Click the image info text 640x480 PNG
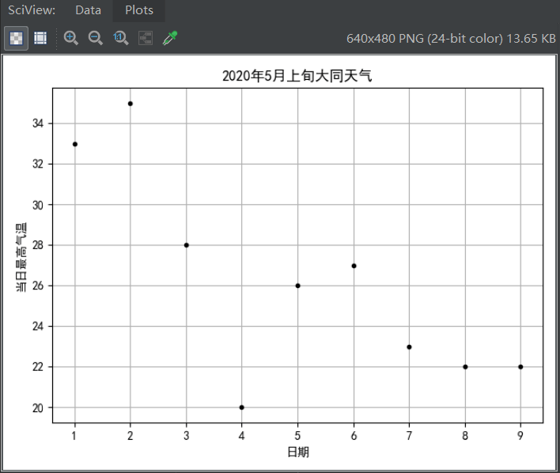Image resolution: width=560 pixels, height=473 pixels. click(x=451, y=38)
